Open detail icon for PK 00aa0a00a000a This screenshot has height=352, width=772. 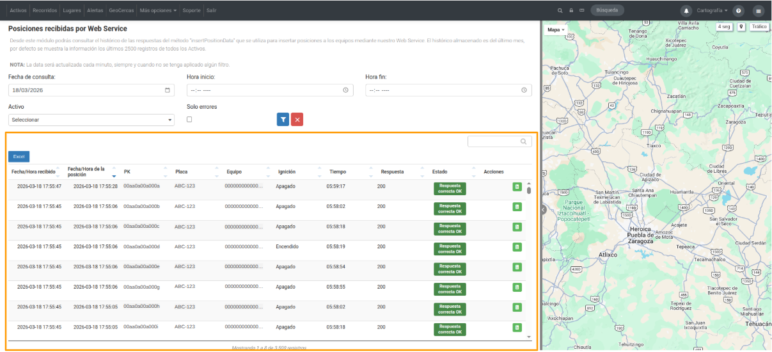tap(517, 187)
